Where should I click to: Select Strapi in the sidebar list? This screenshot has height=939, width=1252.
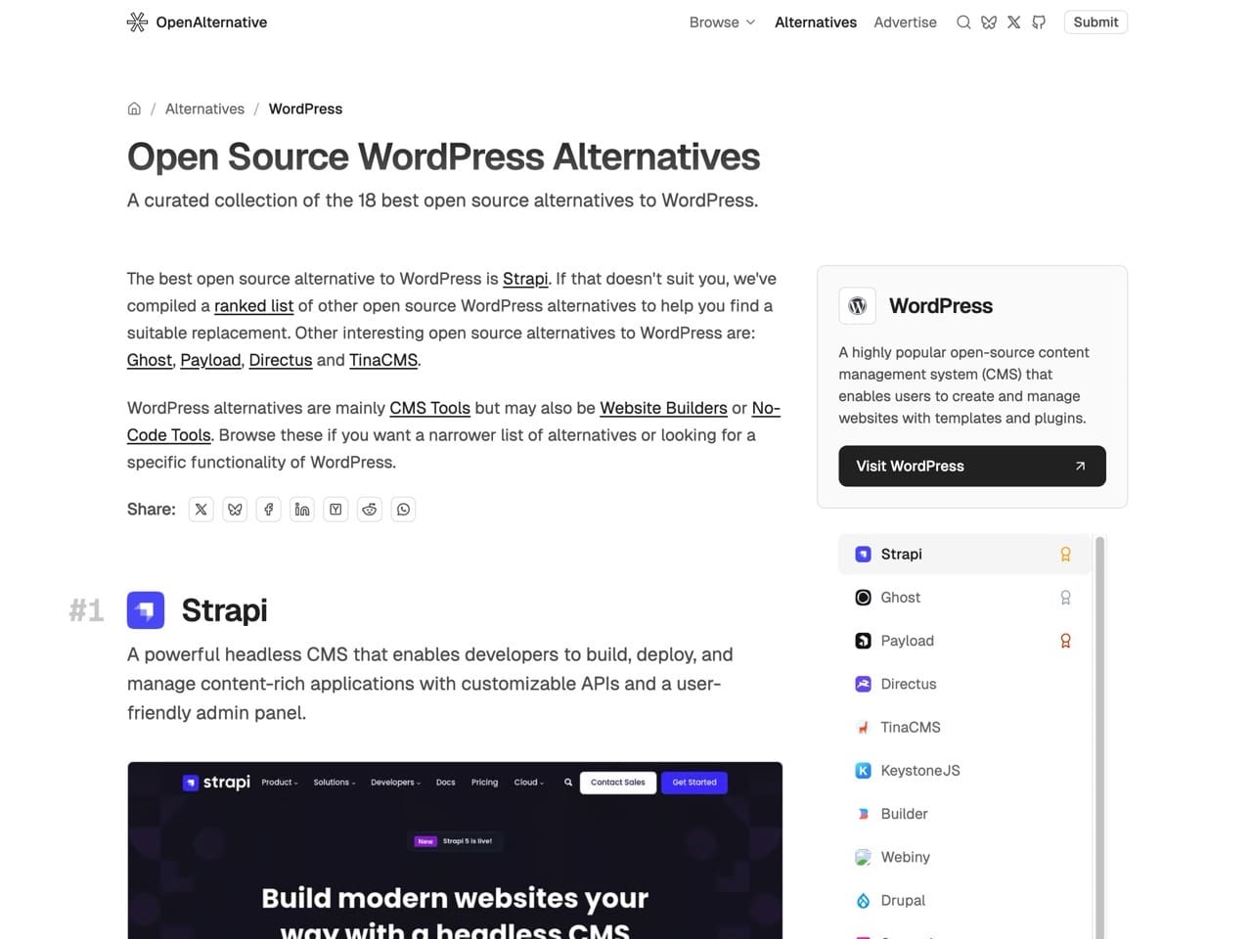(964, 554)
